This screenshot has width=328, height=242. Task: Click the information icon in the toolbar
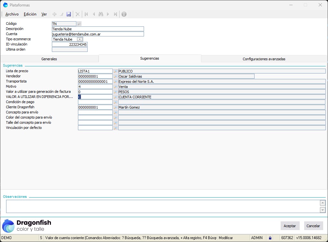coord(124,14)
